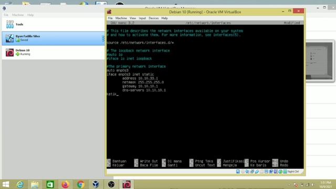
Task: Click the Debian 10 swirl icon
Action: tap(9, 52)
